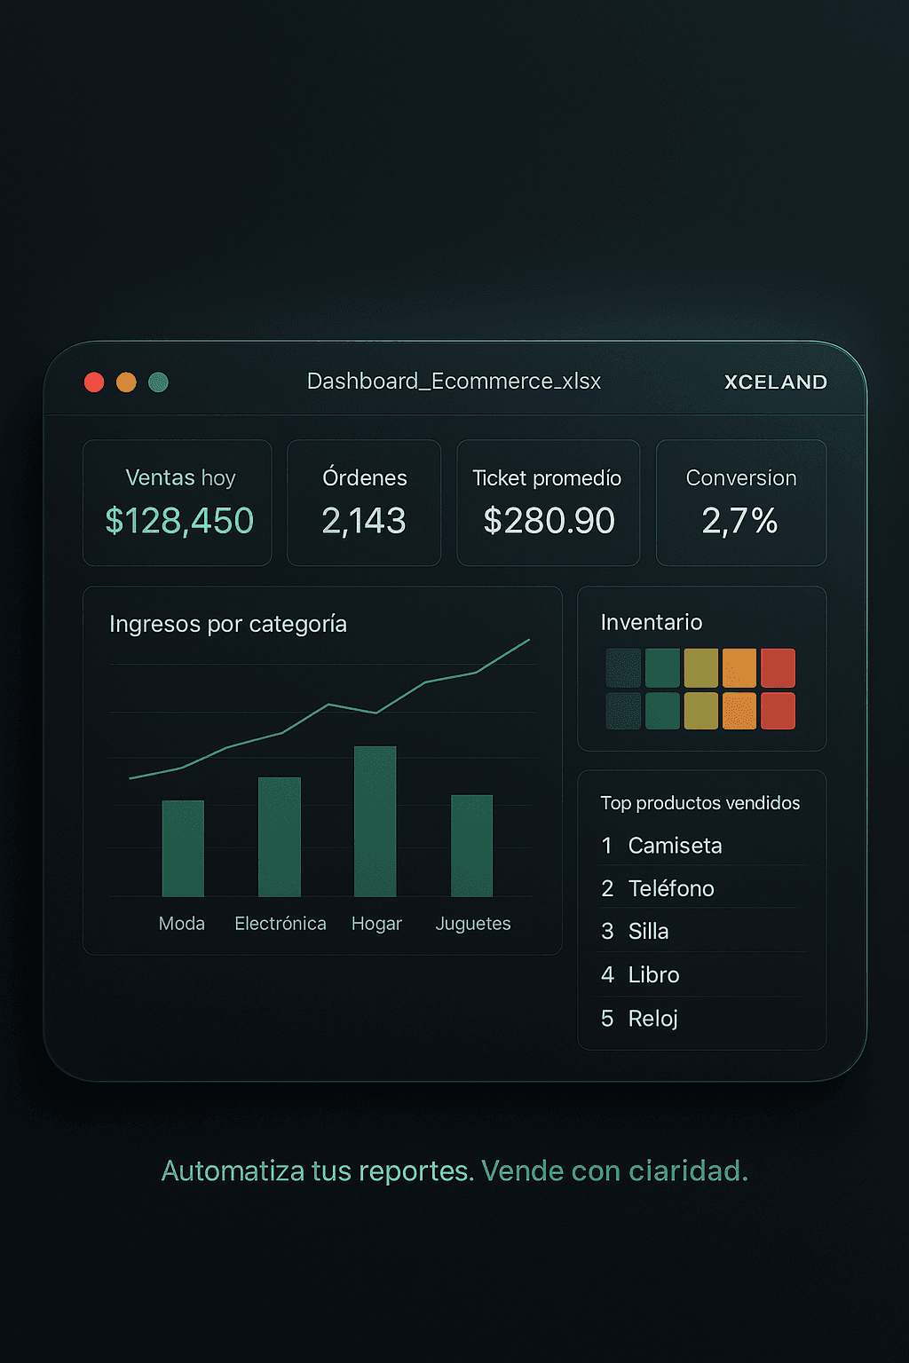Open the Ventas hoy $128,450 card
Image resolution: width=909 pixels, height=1363 pixels.
178,503
